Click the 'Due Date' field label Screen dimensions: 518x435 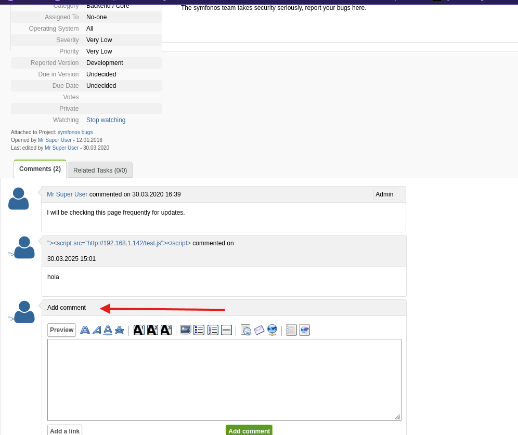click(x=66, y=86)
